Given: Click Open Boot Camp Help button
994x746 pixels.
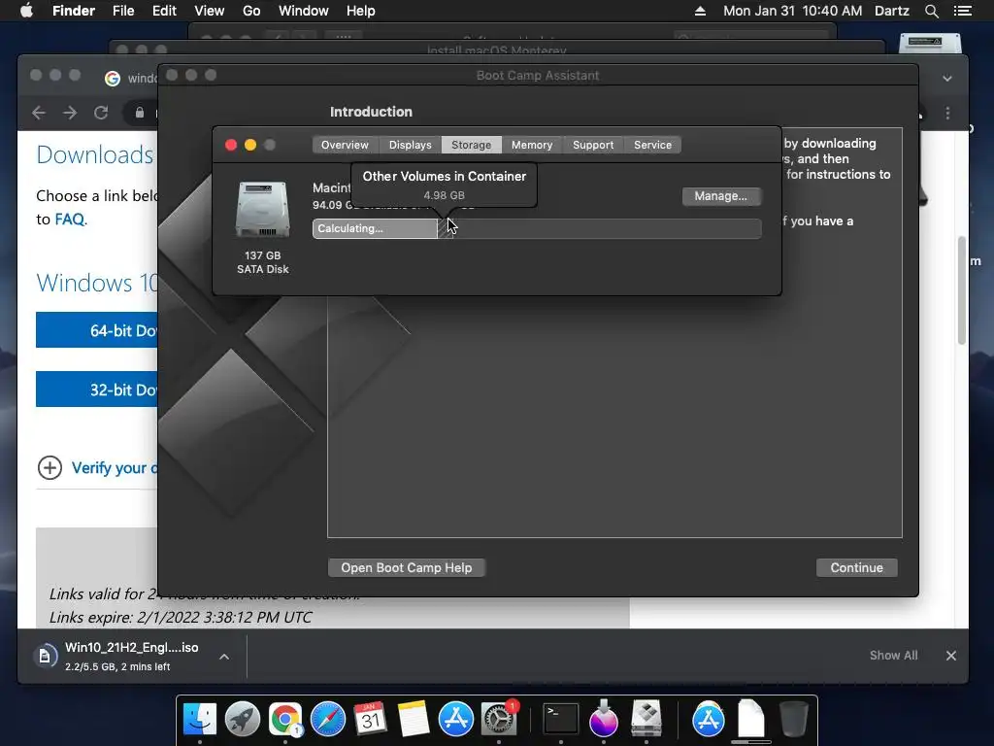Looking at the screenshot, I should [407, 567].
